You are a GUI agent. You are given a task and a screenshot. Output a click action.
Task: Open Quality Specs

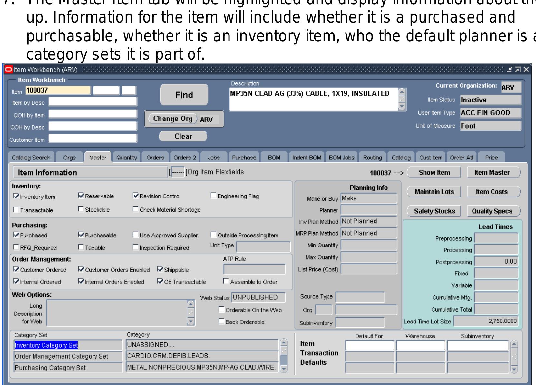(x=493, y=211)
